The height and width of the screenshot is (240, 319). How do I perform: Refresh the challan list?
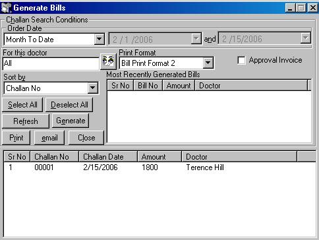(x=26, y=121)
